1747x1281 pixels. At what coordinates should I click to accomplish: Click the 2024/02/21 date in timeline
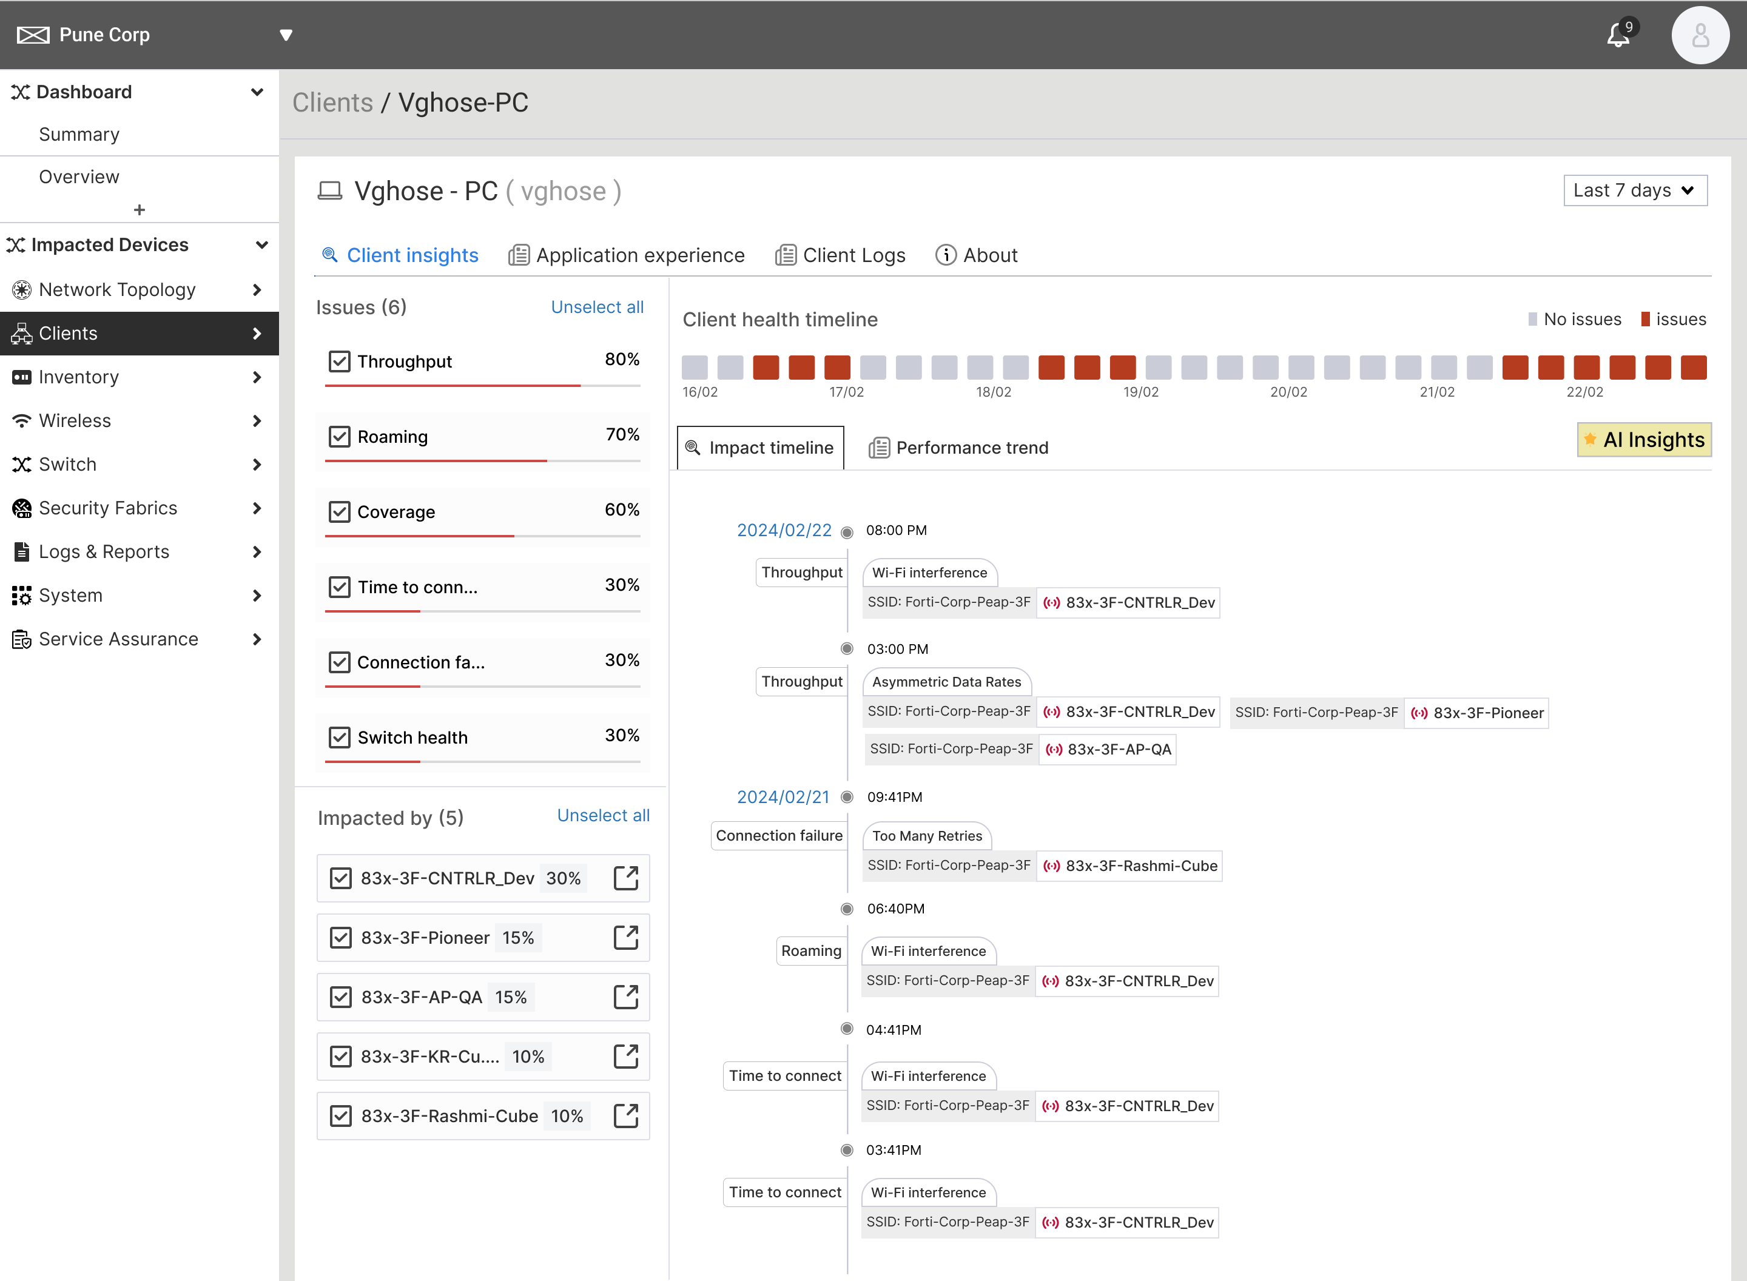tap(783, 797)
